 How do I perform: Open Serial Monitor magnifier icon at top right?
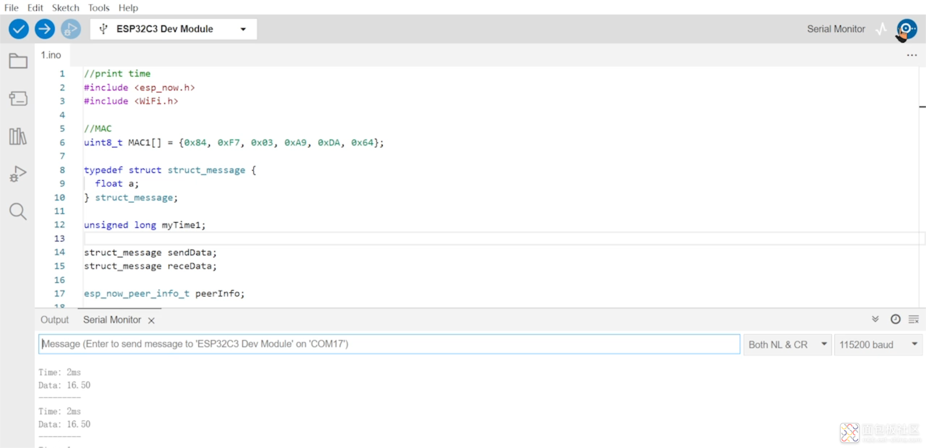pos(907,29)
